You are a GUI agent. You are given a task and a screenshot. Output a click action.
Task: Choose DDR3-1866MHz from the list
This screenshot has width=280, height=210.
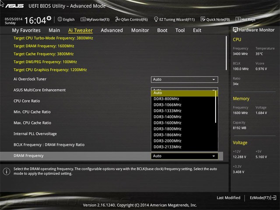(x=183, y=135)
